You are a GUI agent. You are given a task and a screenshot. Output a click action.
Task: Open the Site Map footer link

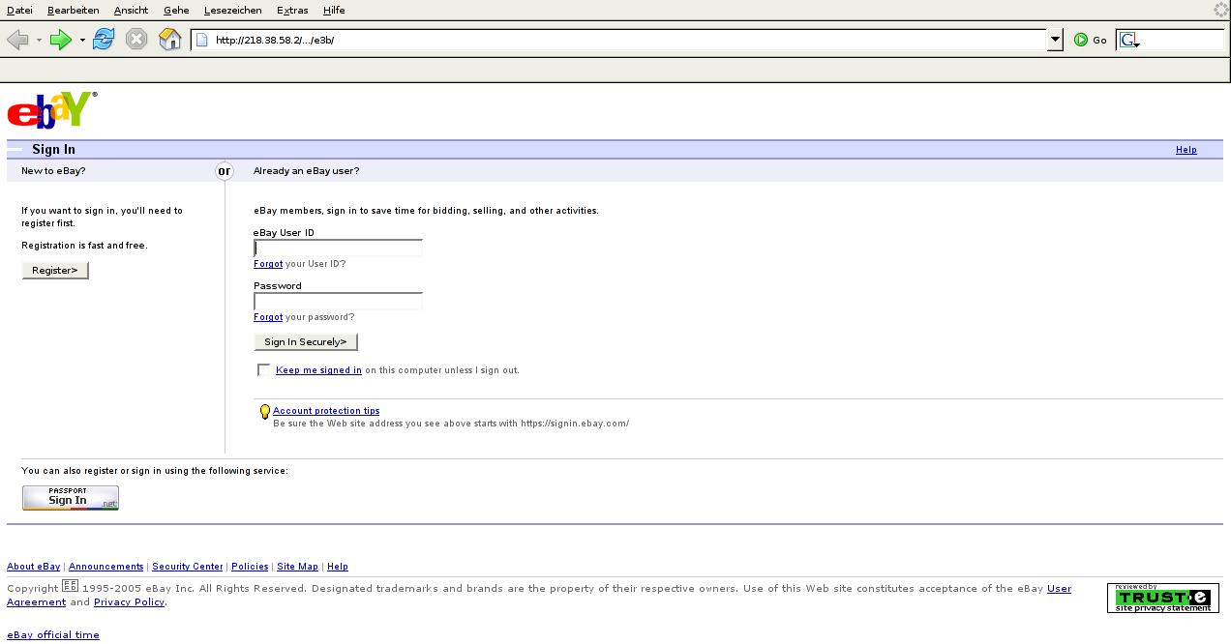298,567
